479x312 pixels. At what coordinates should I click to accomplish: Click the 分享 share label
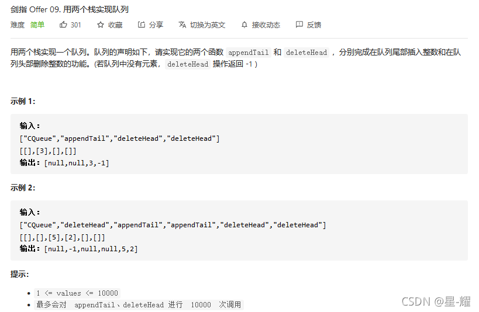[x=156, y=25]
